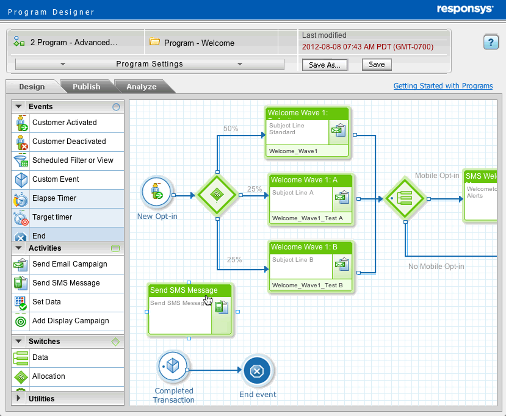Click the Welcome_Wave1_Test A campaign name
This screenshot has width=506, height=416.
tap(307, 218)
